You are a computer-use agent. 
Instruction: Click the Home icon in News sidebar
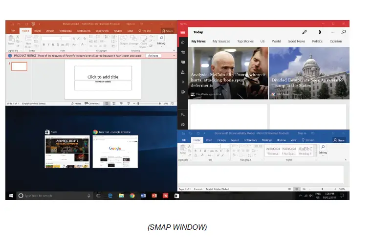(183, 42)
